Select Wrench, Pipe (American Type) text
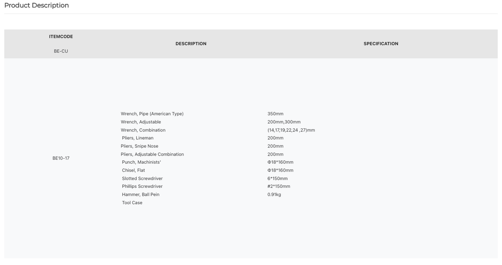Viewport: 502px width, 265px height. coord(152,114)
